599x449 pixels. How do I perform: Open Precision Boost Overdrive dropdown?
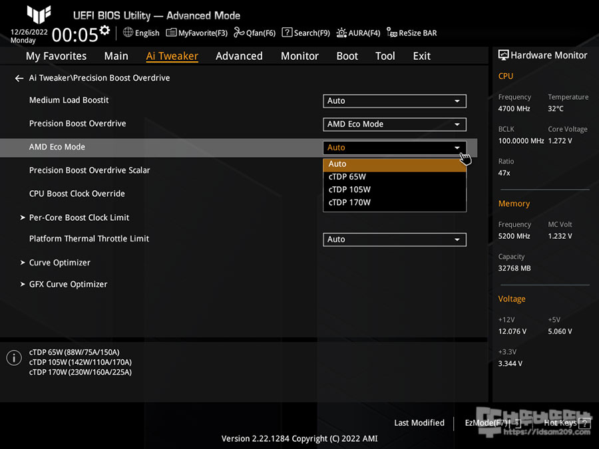point(395,124)
